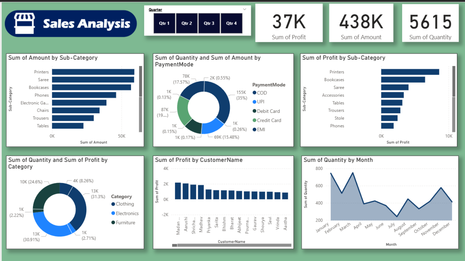Select the Qtr 4 slicer button
Image resolution: width=465 pixels, height=261 pixels.
231,23
